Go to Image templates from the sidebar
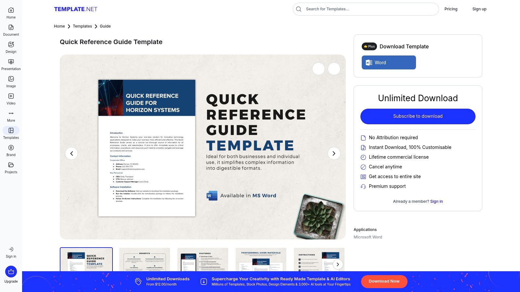 point(11,81)
